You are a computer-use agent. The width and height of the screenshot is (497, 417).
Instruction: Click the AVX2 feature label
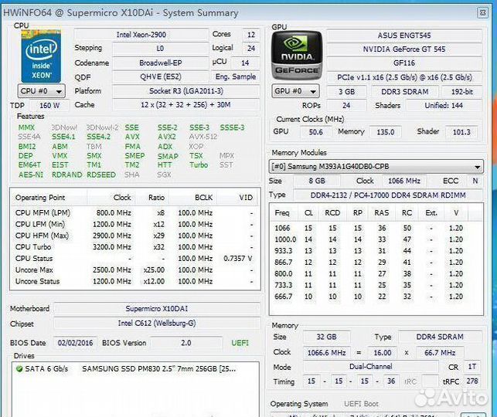click(x=167, y=137)
